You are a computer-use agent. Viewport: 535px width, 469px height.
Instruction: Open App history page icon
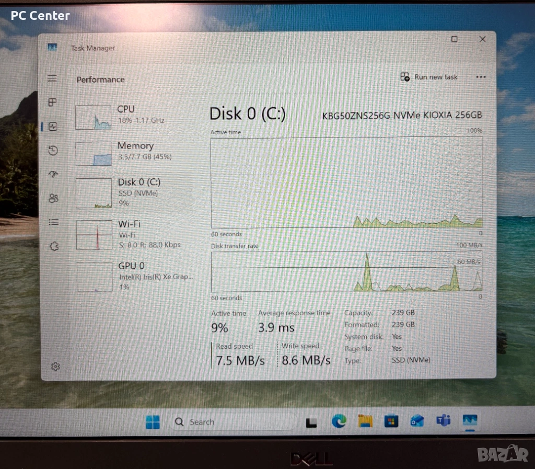click(53, 151)
